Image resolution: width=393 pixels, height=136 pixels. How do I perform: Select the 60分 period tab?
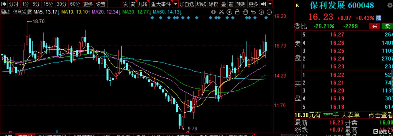75,4
